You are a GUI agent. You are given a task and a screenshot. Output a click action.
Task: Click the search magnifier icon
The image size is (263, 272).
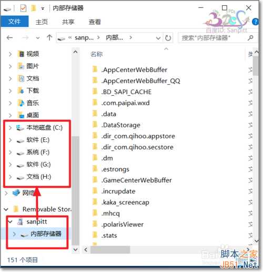click(x=250, y=37)
